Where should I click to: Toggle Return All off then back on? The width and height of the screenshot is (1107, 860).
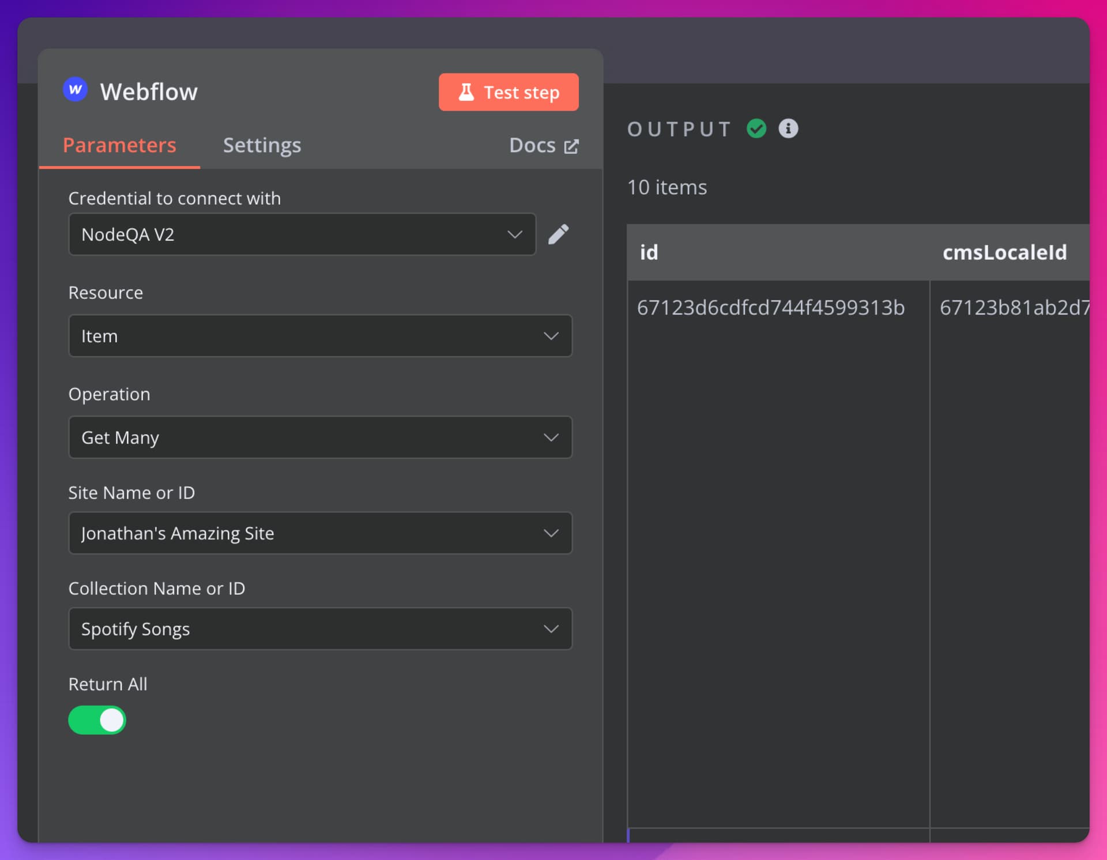pyautogui.click(x=97, y=720)
